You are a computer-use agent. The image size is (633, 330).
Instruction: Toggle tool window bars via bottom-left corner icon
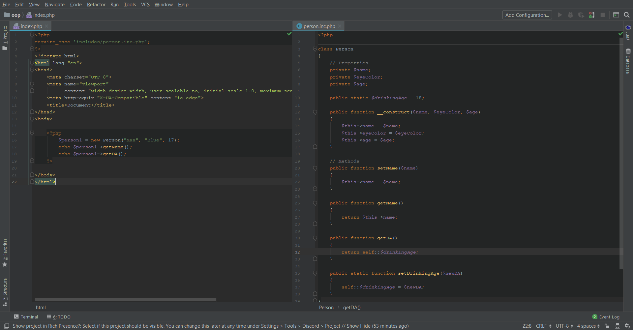[6, 326]
